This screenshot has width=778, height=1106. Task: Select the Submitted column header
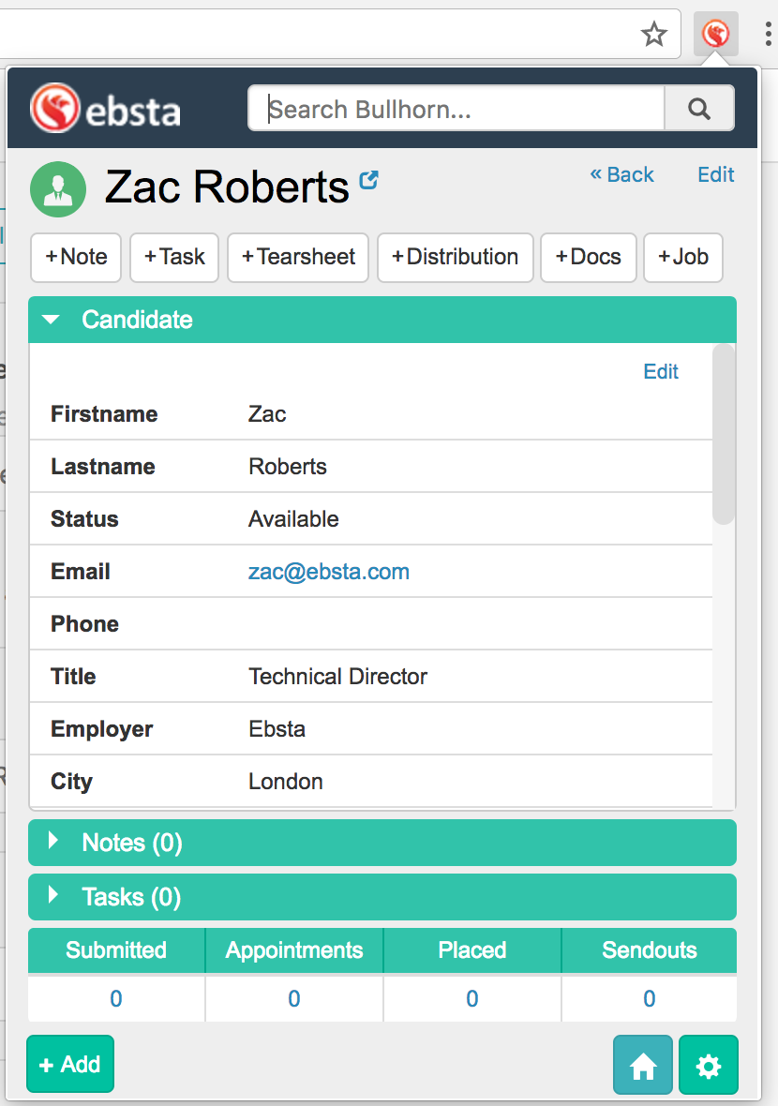pyautogui.click(x=116, y=950)
